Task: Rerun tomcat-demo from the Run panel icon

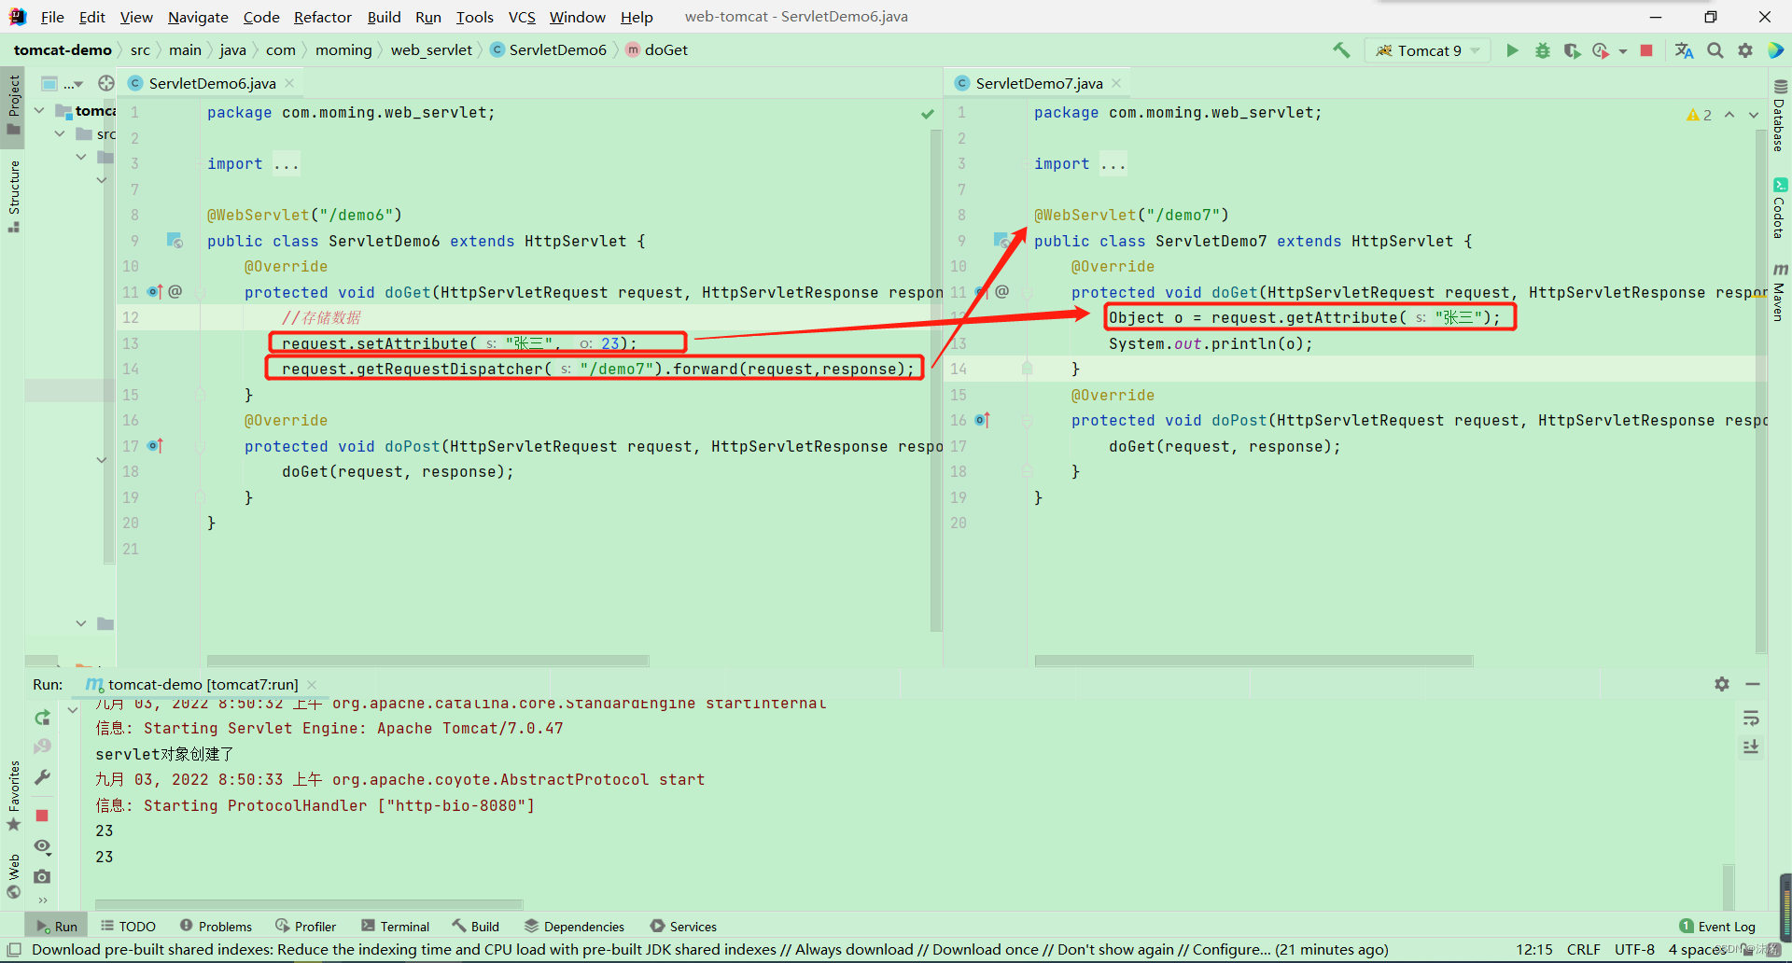Action: click(41, 718)
